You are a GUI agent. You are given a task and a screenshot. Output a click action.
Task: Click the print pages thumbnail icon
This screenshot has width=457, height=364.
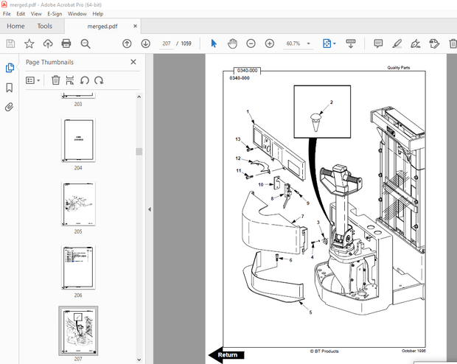[x=70, y=80]
